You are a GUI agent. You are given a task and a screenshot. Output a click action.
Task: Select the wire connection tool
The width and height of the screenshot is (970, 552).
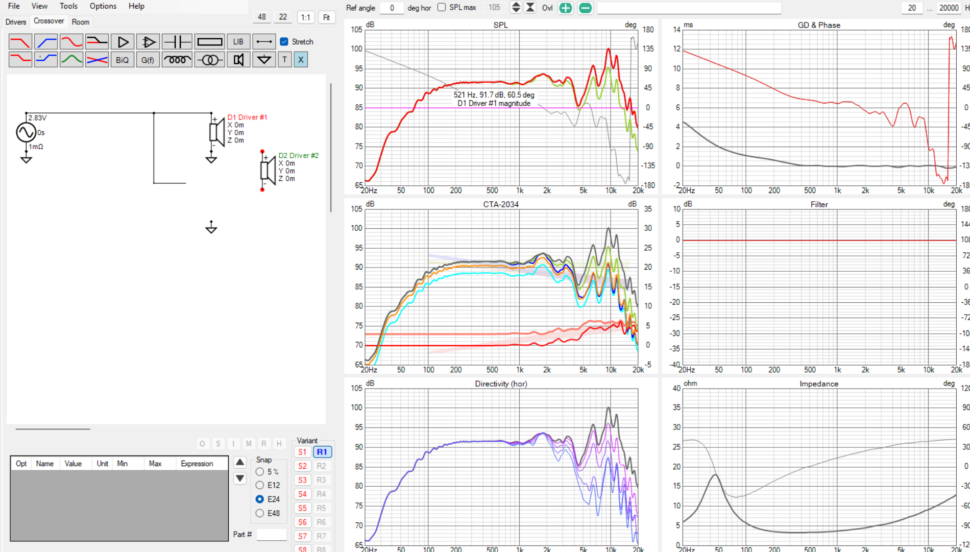[264, 42]
